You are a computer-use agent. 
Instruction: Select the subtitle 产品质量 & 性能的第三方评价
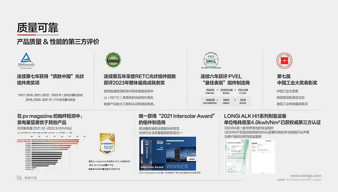[58, 42]
